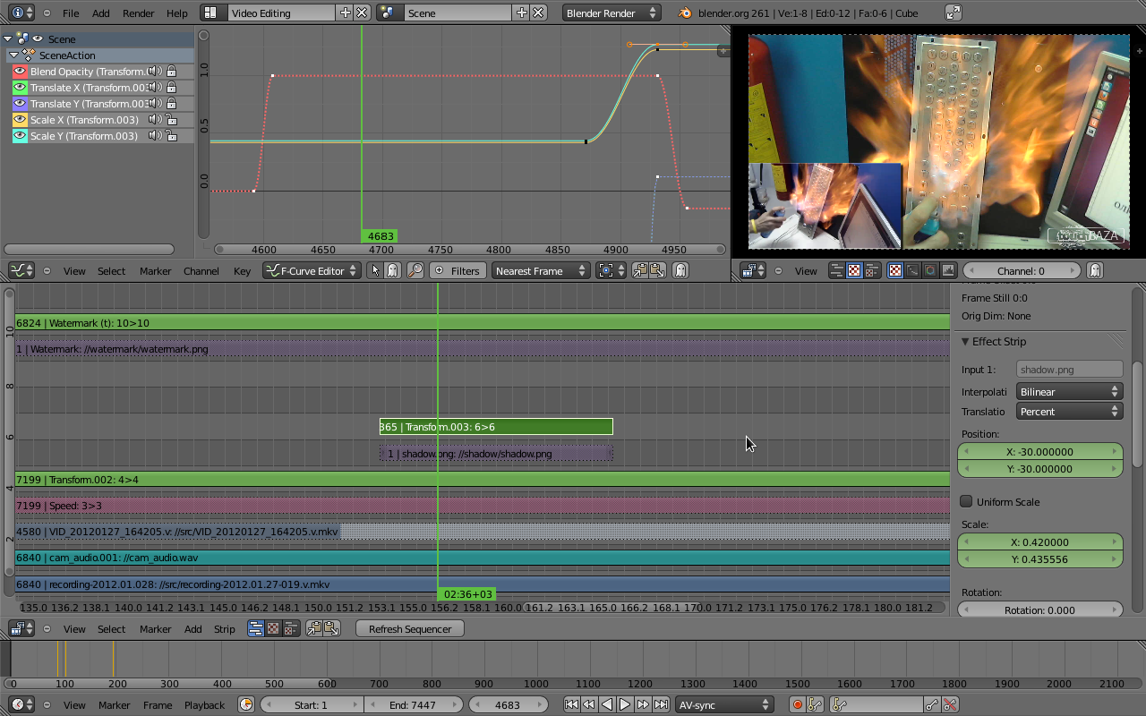Click the End frame field
Image resolution: width=1146 pixels, height=716 pixels.
click(413, 704)
